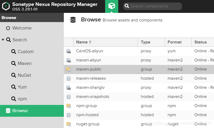
Task: Click the Maven search magnifier icon
Action: [13, 63]
